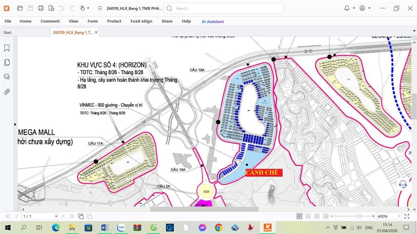Open the Comment ribbon tab
This screenshot has height=234, width=417.
tap(50, 21)
